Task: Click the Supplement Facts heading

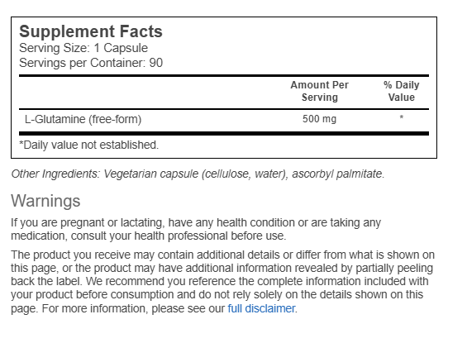Action: (91, 32)
